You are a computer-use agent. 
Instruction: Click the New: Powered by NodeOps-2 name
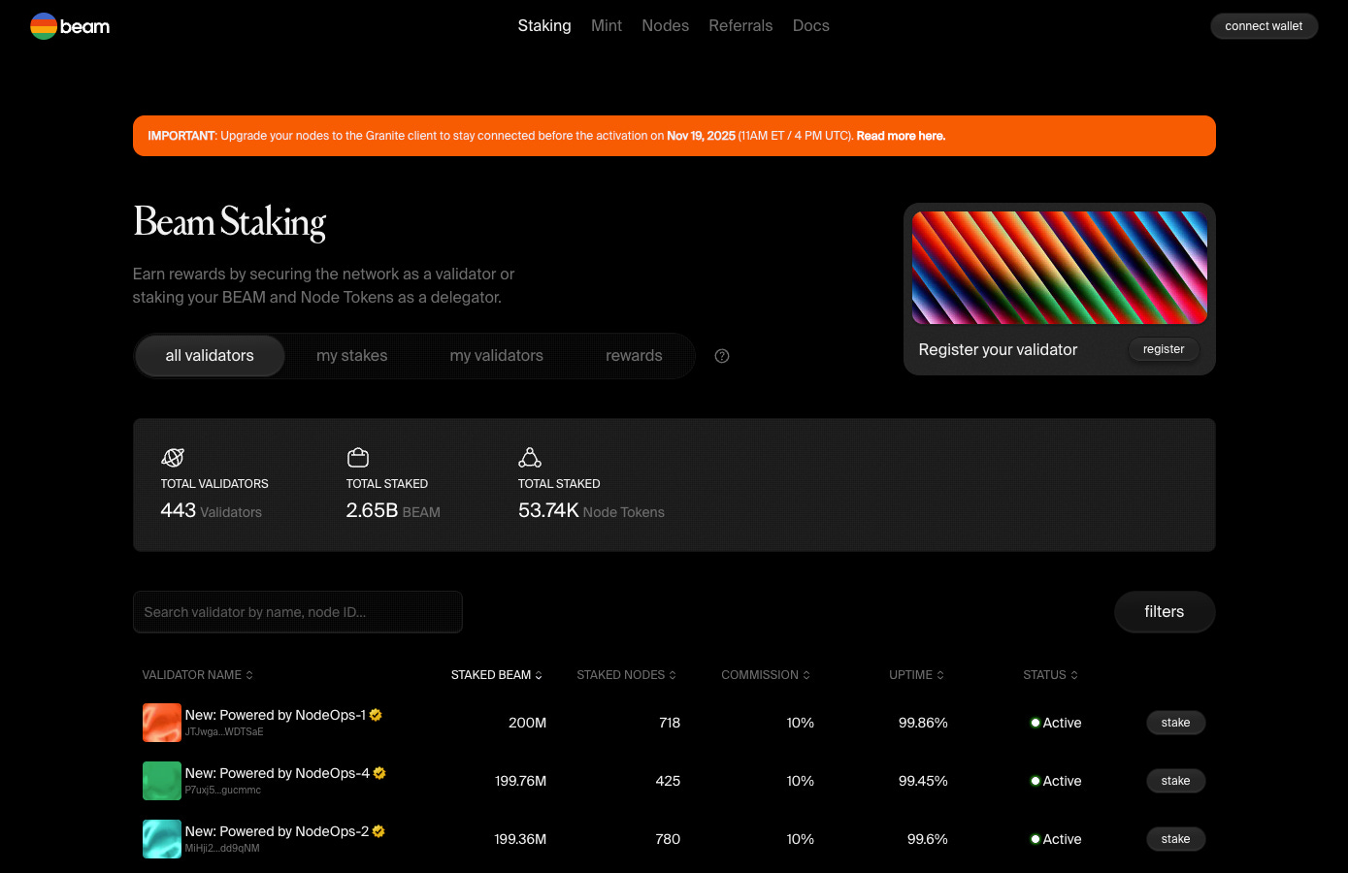click(x=277, y=831)
